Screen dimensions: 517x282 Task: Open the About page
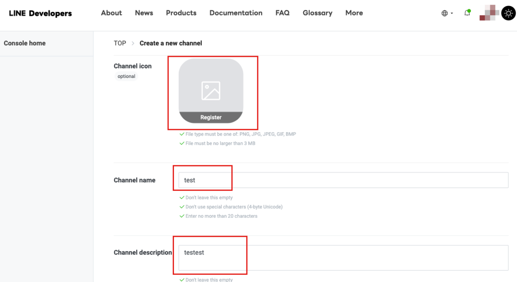pos(111,13)
